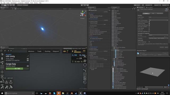Collapse the Planes project folder
Image resolution: width=170 pixels, height=95 pixels.
pyautogui.click(x=113, y=49)
